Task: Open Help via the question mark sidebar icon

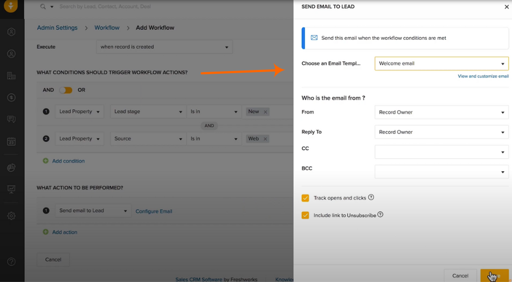Action: (x=11, y=262)
